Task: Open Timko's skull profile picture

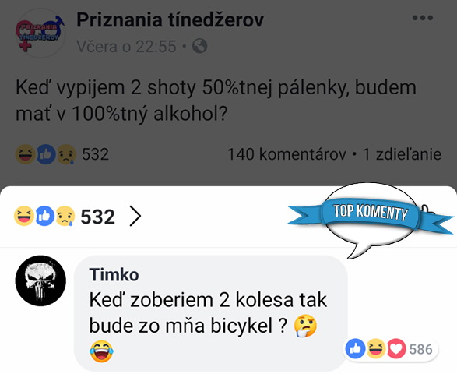Action: click(40, 280)
